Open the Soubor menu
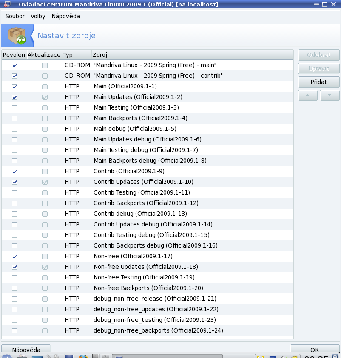 [15, 16]
